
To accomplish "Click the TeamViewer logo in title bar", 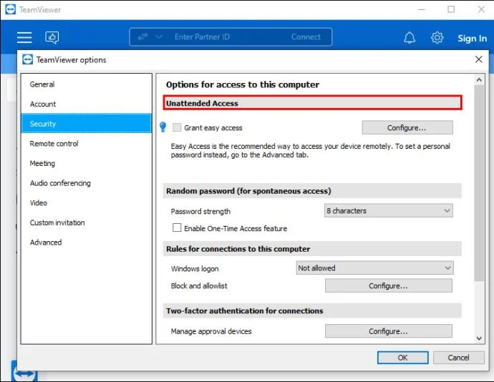I will [x=10, y=9].
